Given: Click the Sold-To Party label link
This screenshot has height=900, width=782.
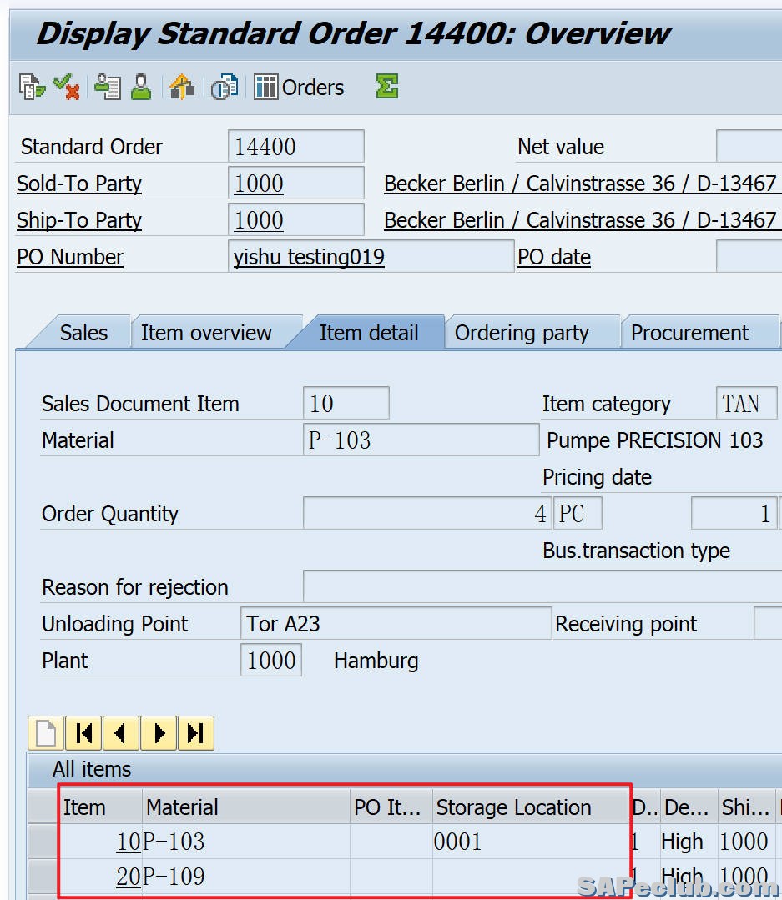Looking at the screenshot, I should point(79,184).
